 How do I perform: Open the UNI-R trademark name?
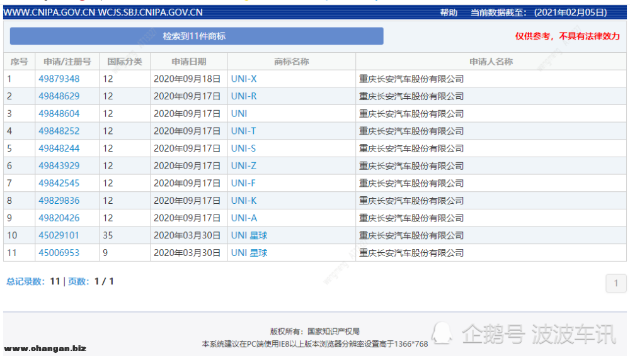coord(244,96)
